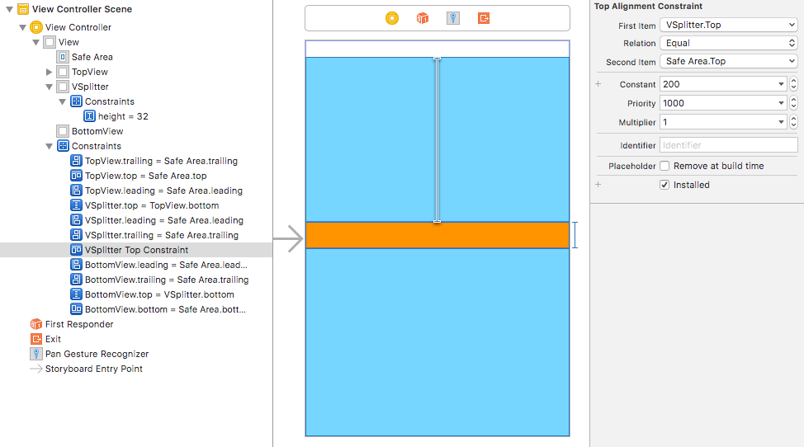Collapse the VSplitter disclosure triangle
804x447 pixels.
pos(50,87)
